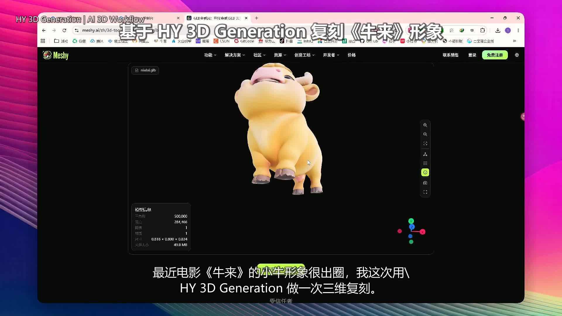Open the 活动 bookmark folder
Viewport: 562px width, 316px height.
pyautogui.click(x=61, y=41)
